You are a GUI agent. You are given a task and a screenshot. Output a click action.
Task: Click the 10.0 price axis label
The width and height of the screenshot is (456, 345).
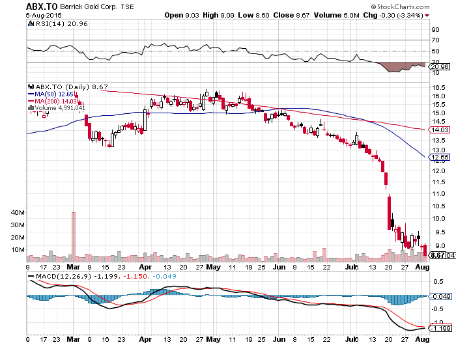click(x=438, y=219)
